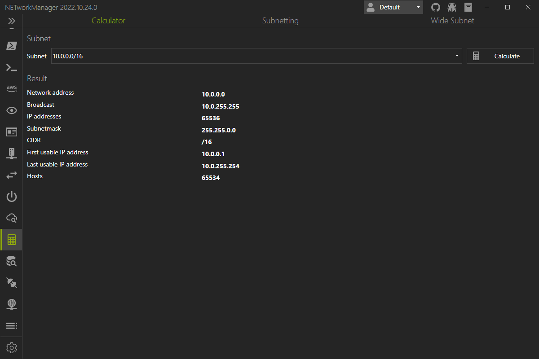Open the SNMP server icon in sidebar
This screenshot has width=539, height=359.
12,153
